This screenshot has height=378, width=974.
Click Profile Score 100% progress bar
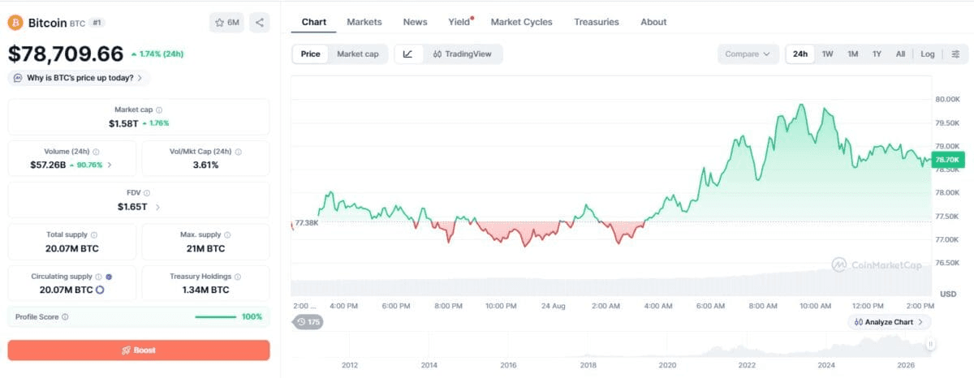tap(215, 316)
